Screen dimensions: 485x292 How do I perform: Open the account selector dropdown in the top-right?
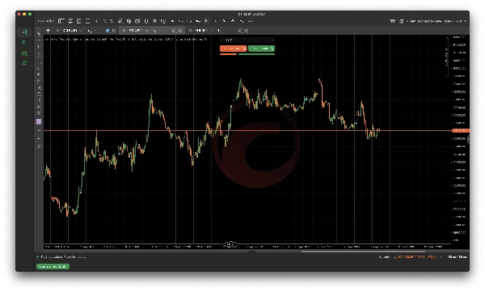[x=437, y=21]
